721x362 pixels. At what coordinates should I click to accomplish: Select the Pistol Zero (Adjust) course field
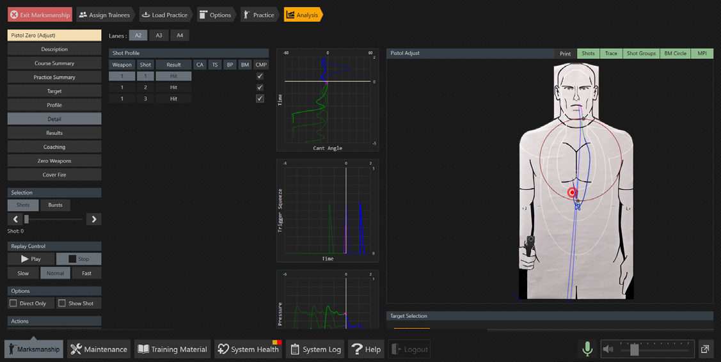54,36
